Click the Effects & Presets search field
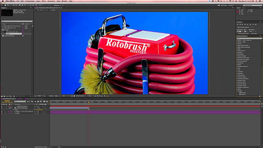 [x=249, y=38]
